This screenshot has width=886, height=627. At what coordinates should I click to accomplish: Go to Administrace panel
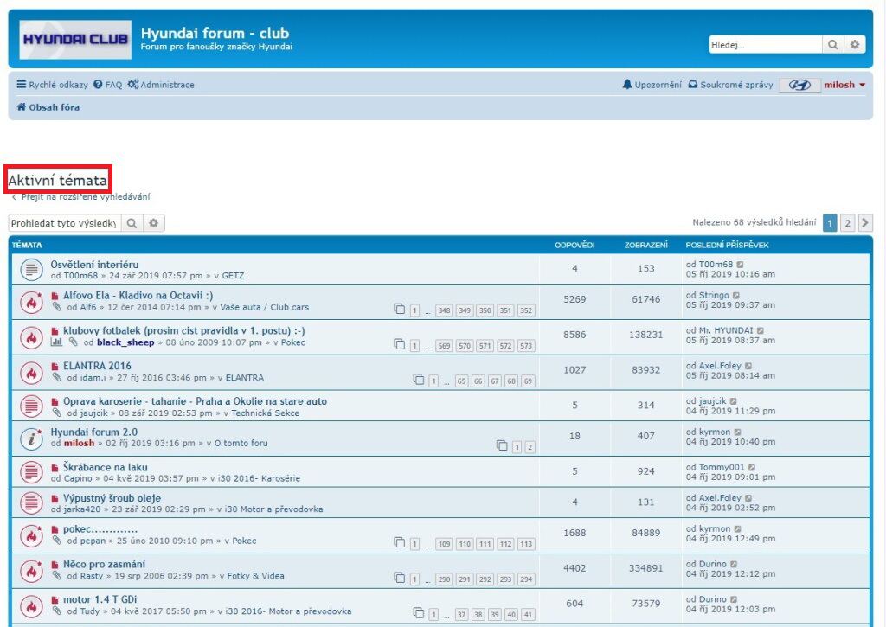161,85
